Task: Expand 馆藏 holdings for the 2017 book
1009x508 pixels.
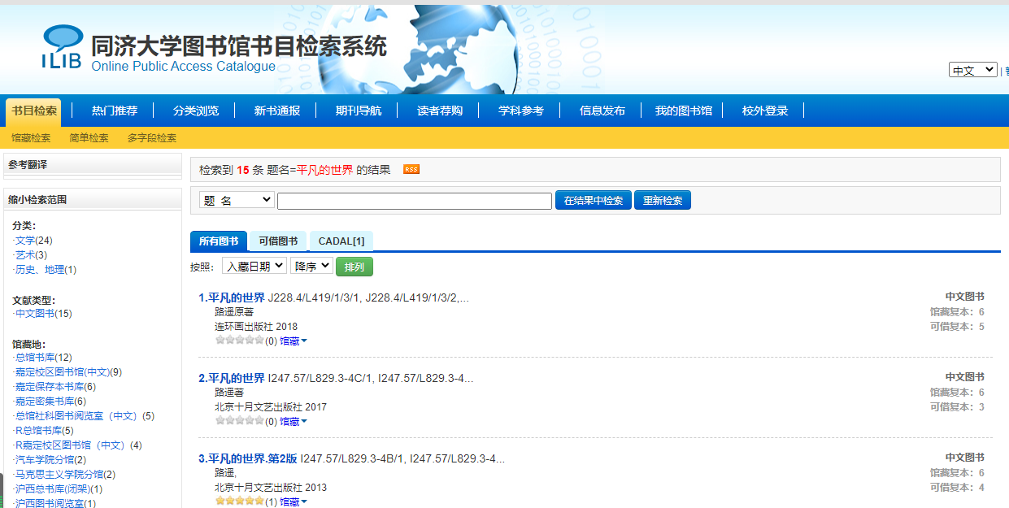Action: [293, 422]
